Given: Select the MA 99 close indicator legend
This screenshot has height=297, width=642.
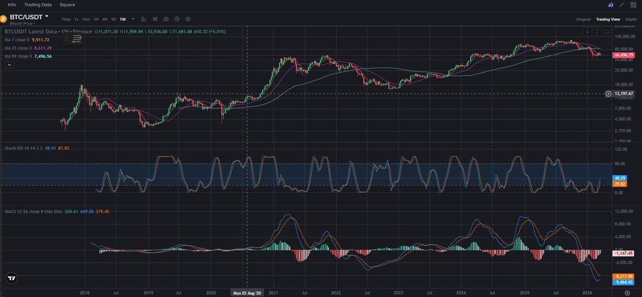Looking at the screenshot, I should [18, 56].
